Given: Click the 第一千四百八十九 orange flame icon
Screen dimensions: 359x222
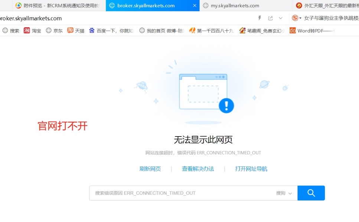Looking at the screenshot, I should coord(192,30).
